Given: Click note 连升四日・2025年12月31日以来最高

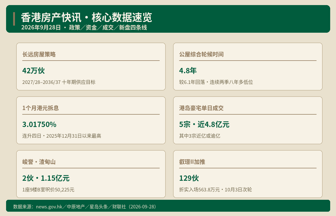Looking at the screenshot, I should pyautogui.click(x=62, y=136).
